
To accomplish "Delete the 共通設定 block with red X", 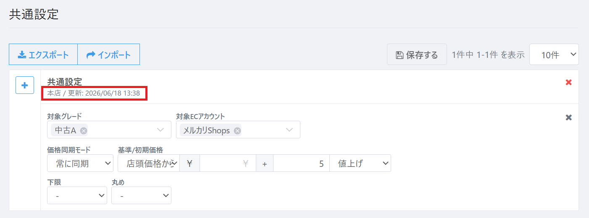I will point(568,82).
